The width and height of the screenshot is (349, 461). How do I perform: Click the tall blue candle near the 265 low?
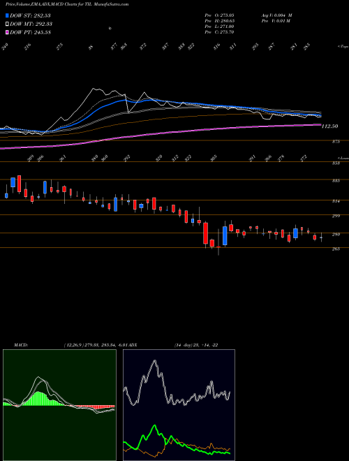[x=225, y=235]
